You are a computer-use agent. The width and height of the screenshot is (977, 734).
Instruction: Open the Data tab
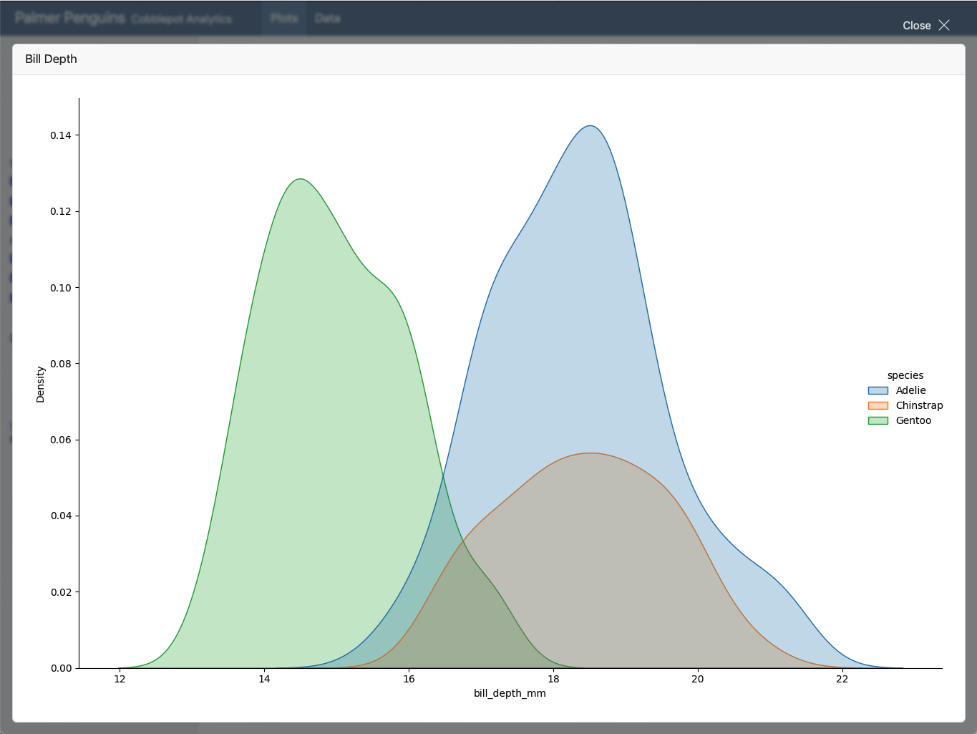click(327, 18)
